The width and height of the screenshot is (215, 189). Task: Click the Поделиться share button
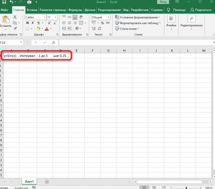pyautogui.click(x=201, y=10)
